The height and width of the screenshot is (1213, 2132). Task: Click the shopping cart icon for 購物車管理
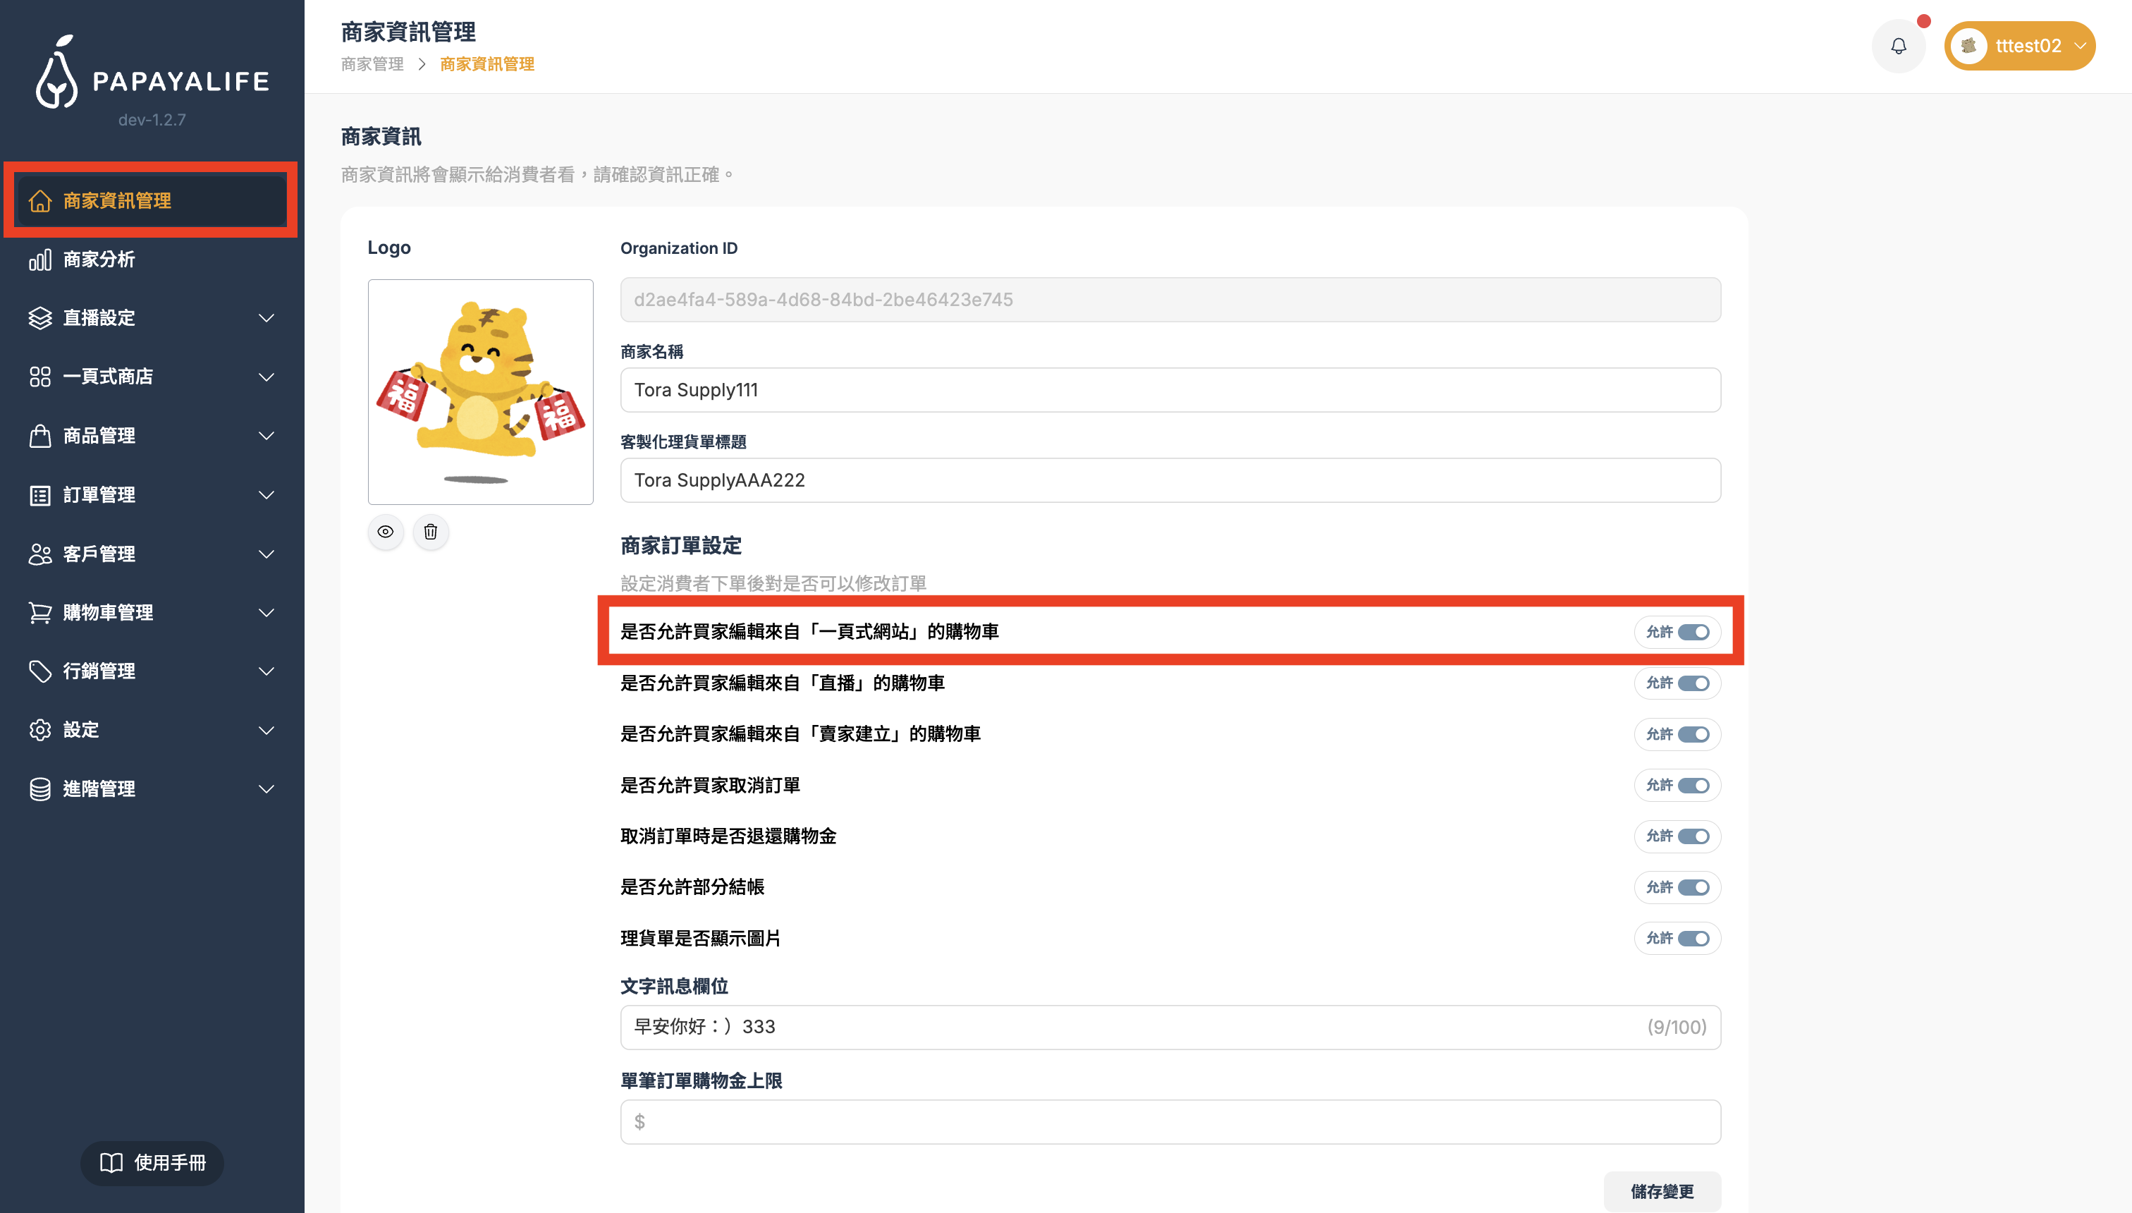40,612
